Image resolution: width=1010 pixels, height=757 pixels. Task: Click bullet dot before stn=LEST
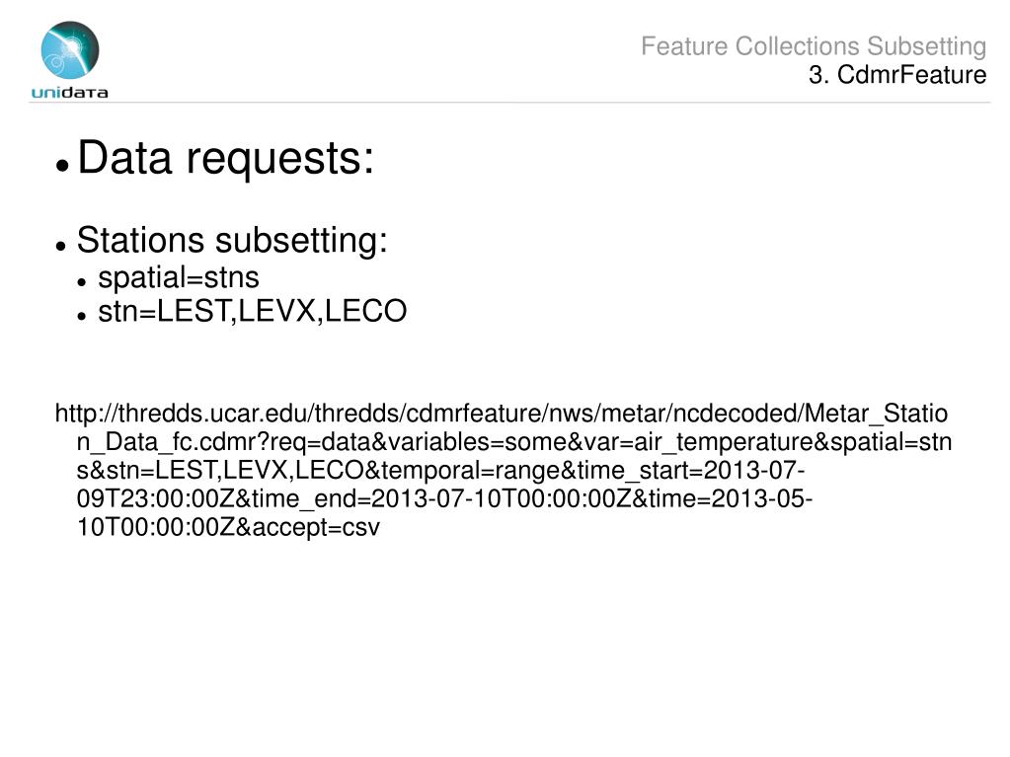[x=81, y=316]
